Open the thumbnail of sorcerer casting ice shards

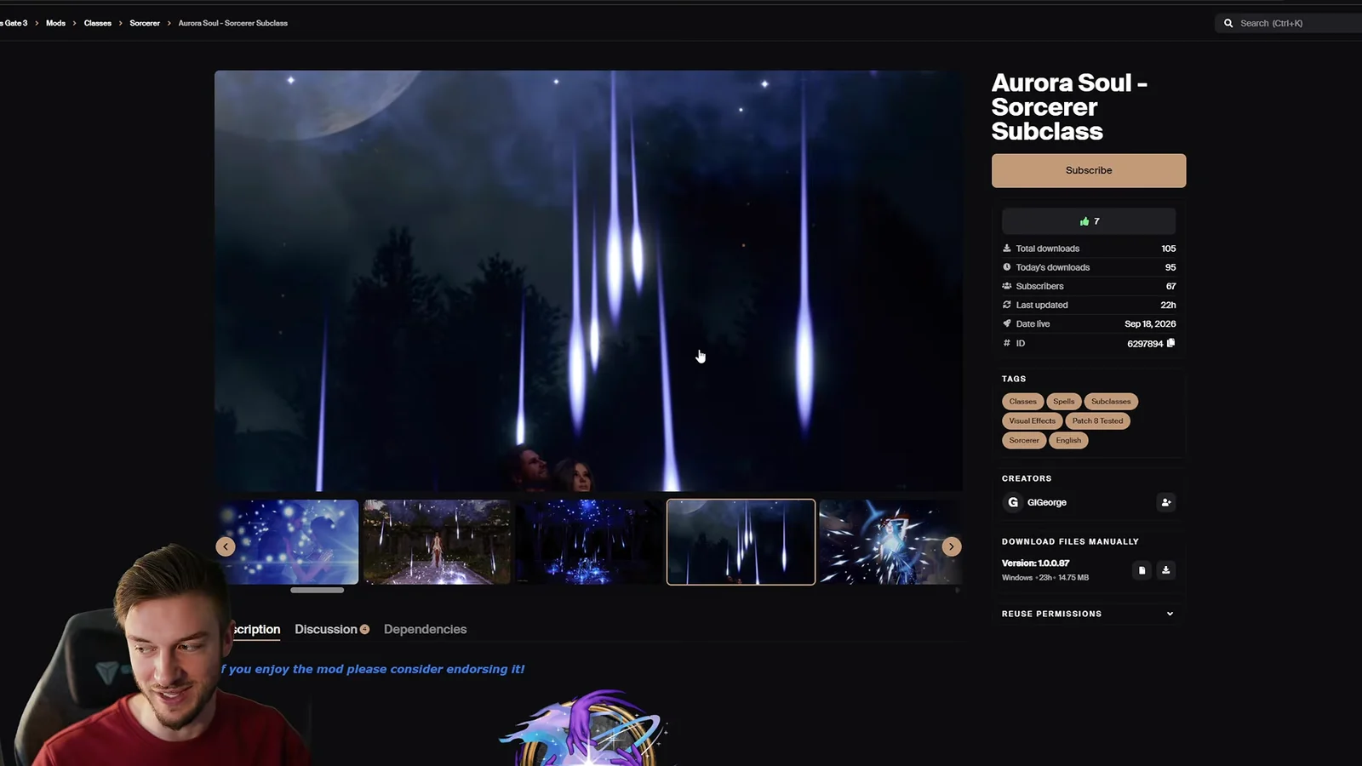click(891, 542)
